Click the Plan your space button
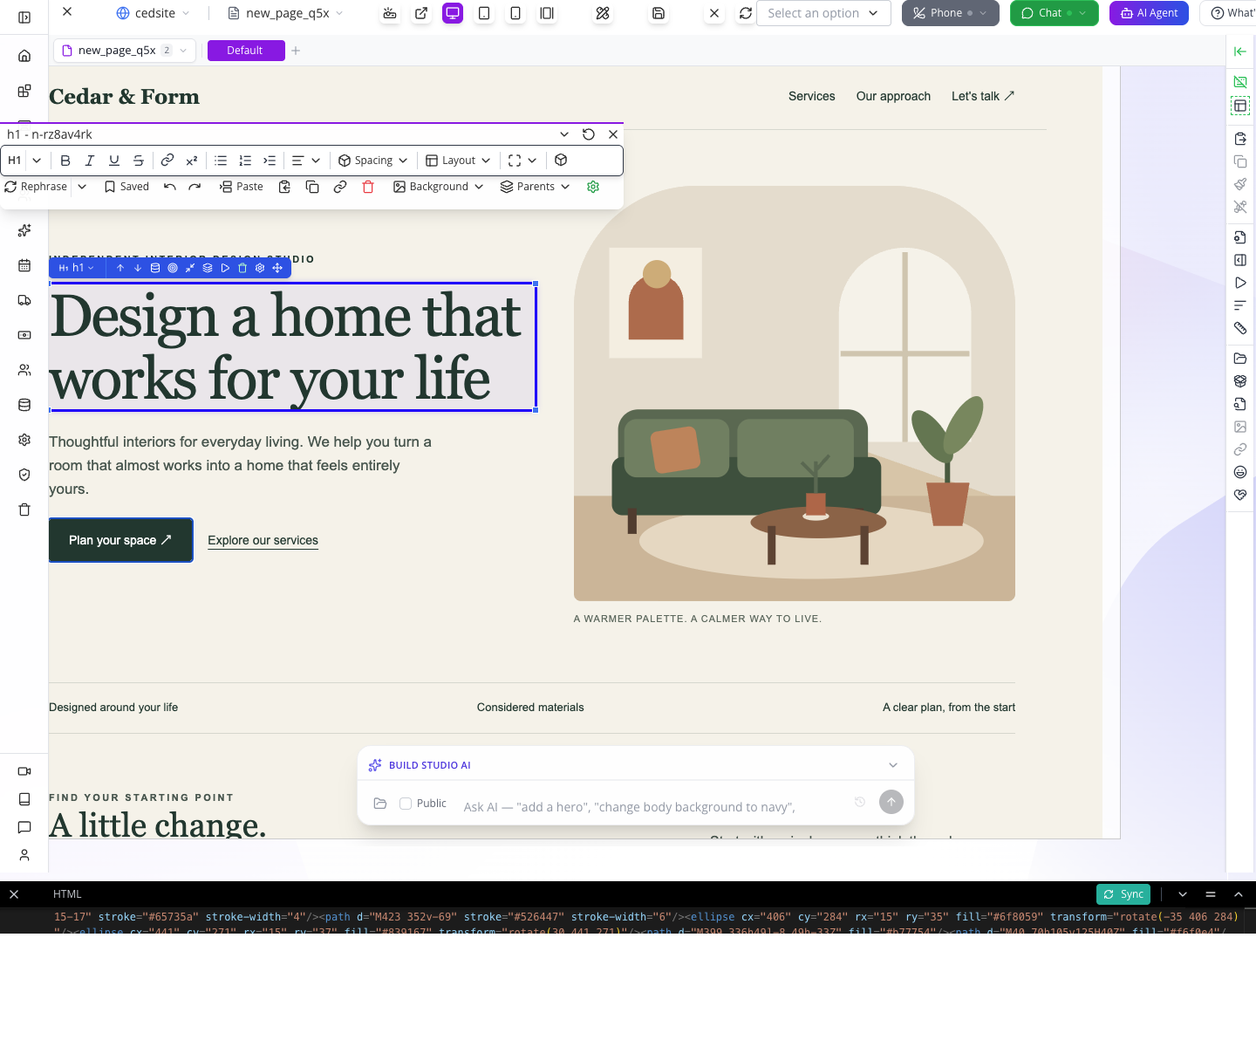Viewport: 1256px width, 1047px height. pos(121,540)
